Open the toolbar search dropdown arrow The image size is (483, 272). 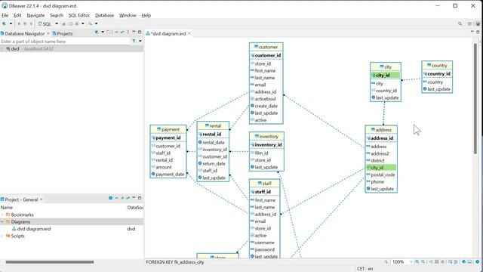(x=96, y=23)
